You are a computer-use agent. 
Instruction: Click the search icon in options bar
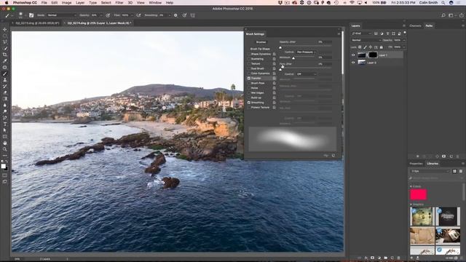tap(443, 15)
